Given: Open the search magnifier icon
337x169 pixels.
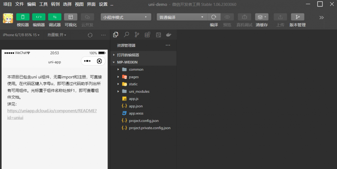Looking at the screenshot, I should 126,35.
